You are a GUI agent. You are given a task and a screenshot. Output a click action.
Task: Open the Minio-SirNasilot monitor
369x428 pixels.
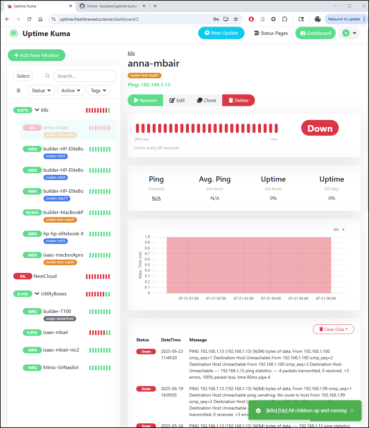point(69,368)
